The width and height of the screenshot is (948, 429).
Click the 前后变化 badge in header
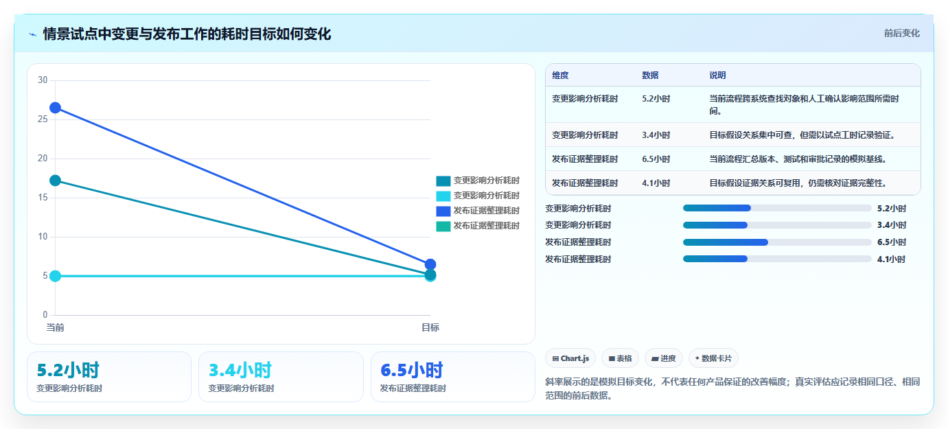(x=901, y=34)
